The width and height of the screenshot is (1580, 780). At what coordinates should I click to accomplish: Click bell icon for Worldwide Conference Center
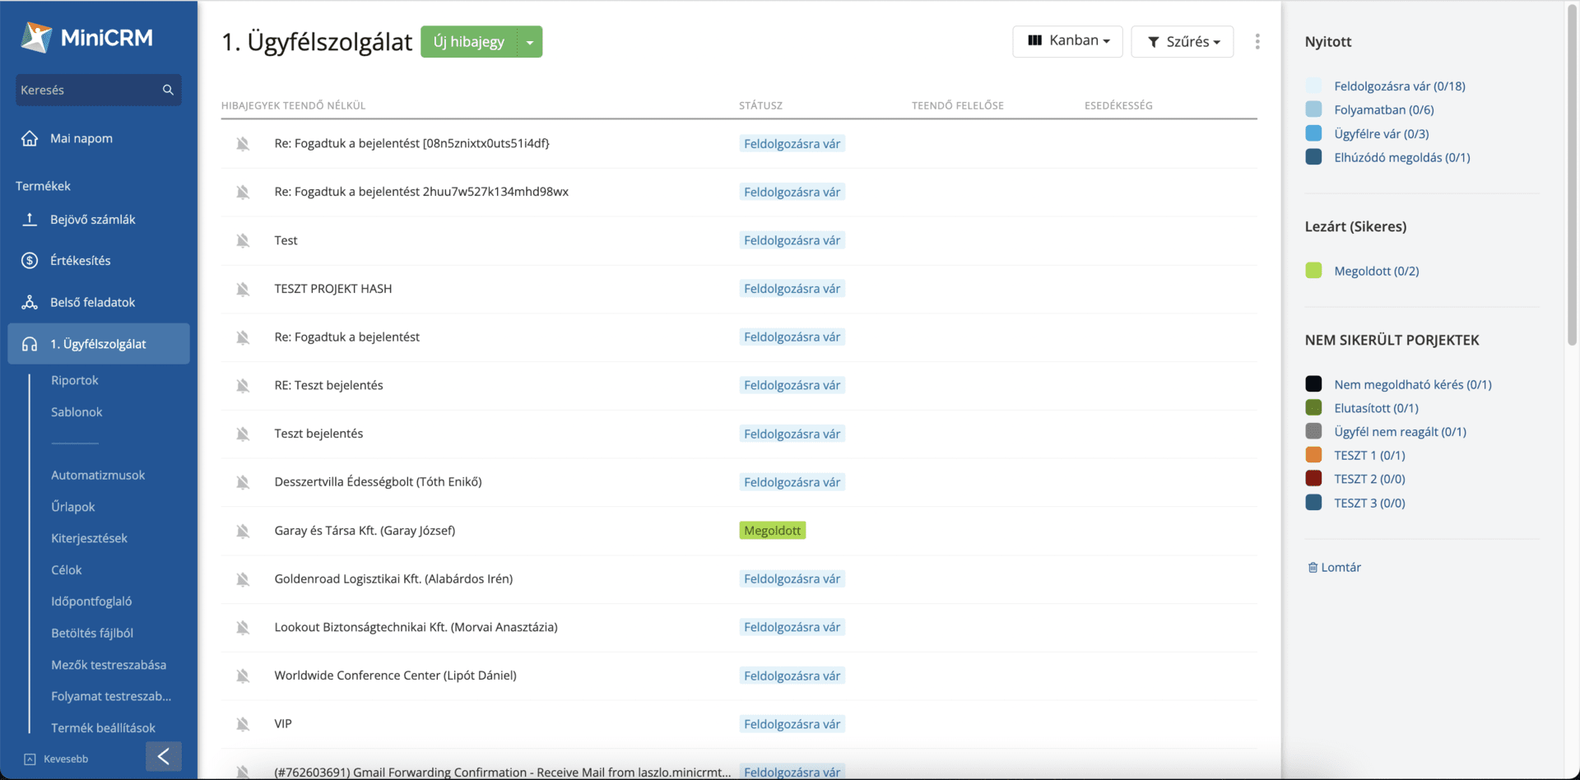click(x=243, y=676)
